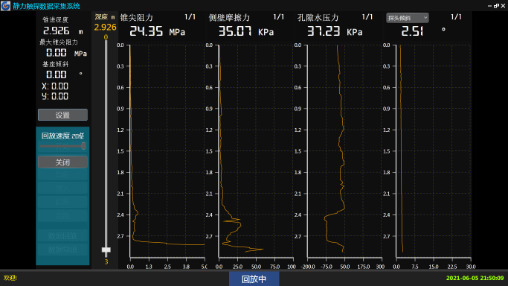Select the 孔隙水压力 pore pressure chart
508x286 pixels.
click(344, 151)
